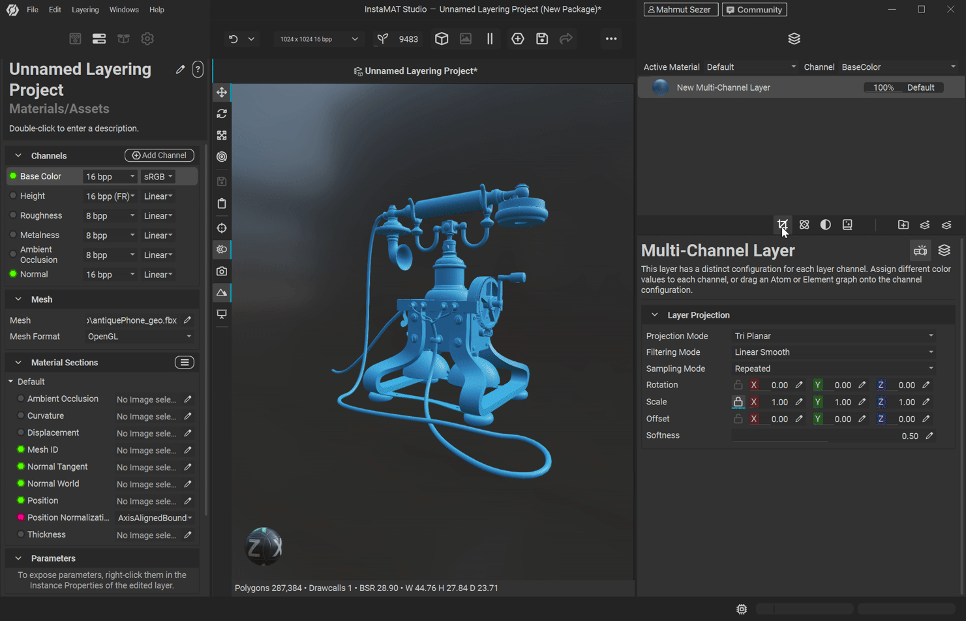Viewport: 966px width, 621px height.
Task: Open the Layering menu
Action: tap(85, 10)
